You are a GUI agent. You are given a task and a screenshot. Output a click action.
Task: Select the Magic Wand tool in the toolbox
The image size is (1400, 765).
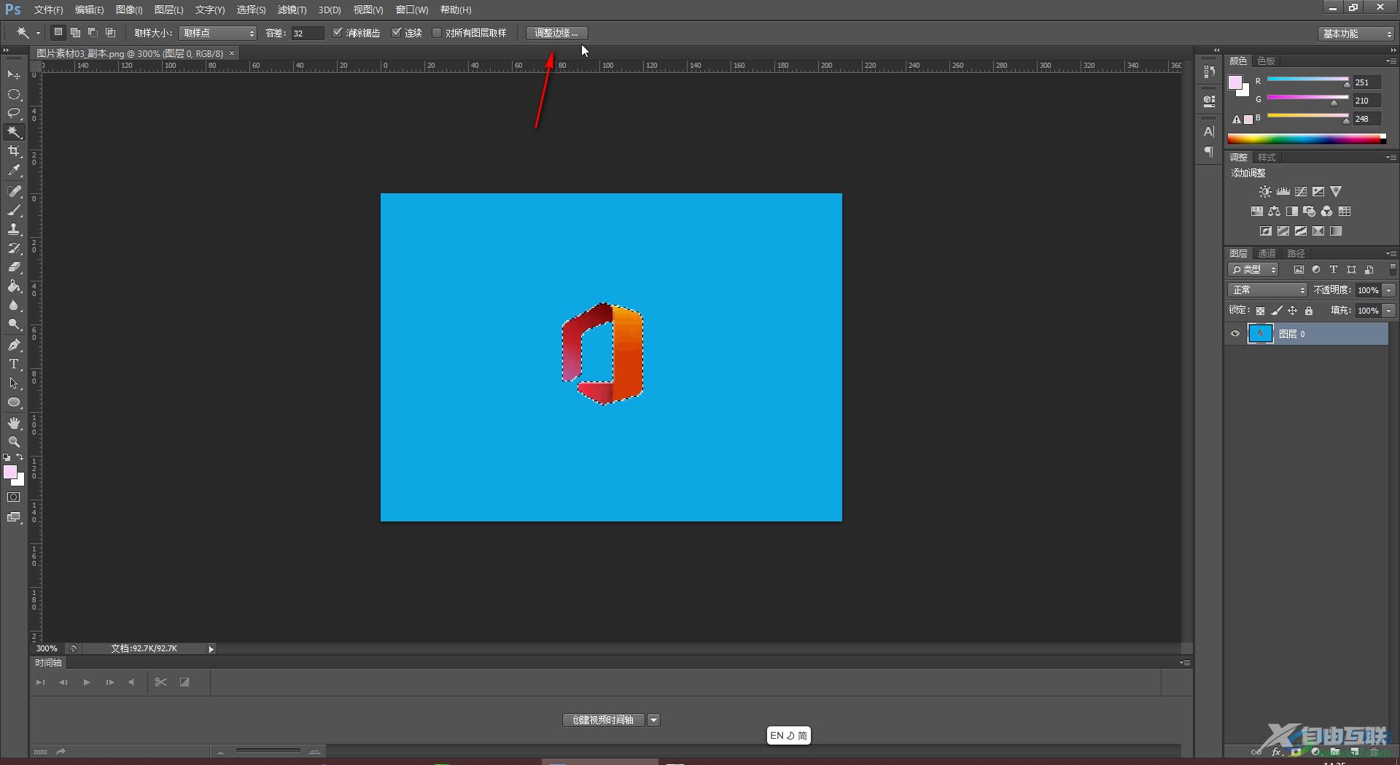point(14,132)
